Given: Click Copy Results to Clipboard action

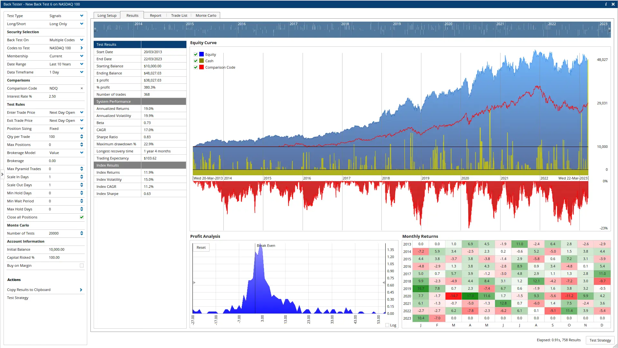Looking at the screenshot, I should (x=29, y=290).
